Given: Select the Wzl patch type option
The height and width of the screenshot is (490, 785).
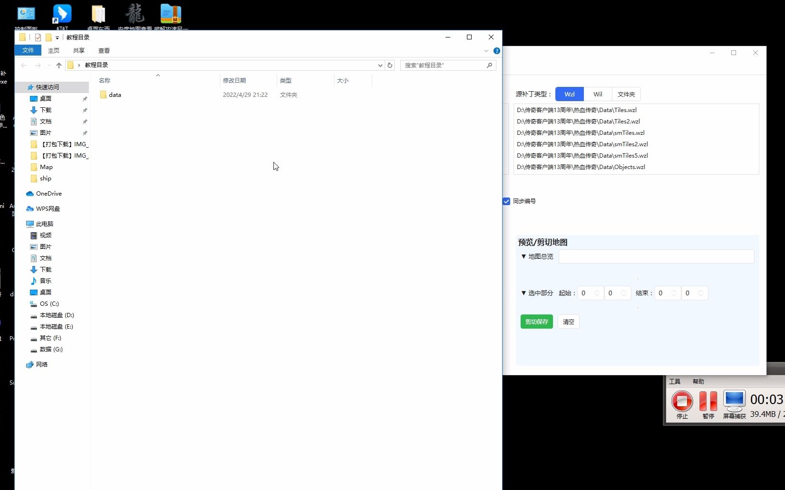Looking at the screenshot, I should (569, 94).
